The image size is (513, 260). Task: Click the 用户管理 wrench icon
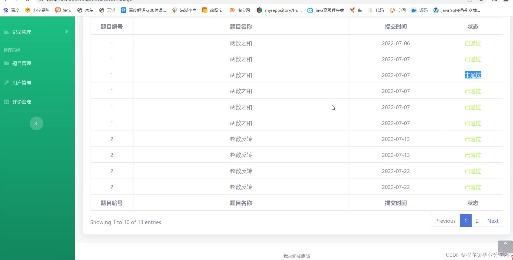[7, 83]
